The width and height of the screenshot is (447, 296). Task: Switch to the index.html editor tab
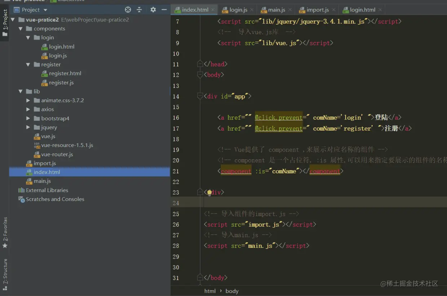195,10
